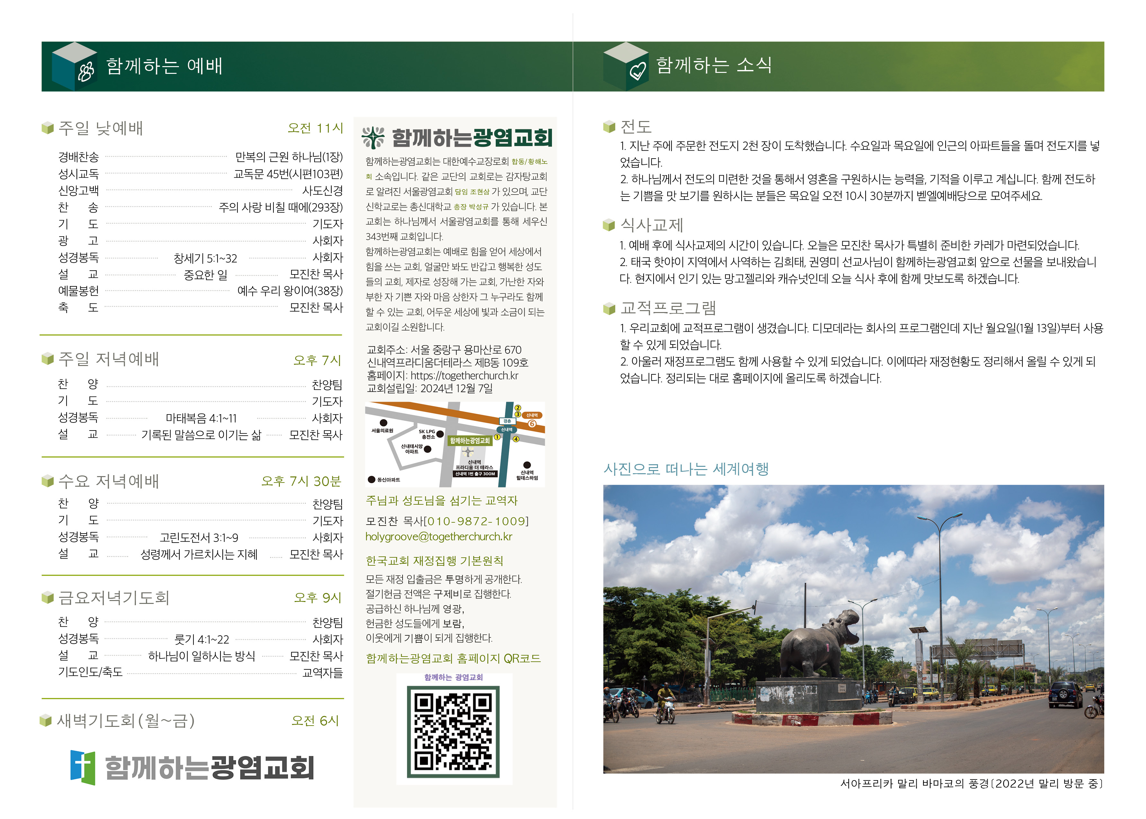
Task: Click the 기도인도/축도 row label
Action: click(x=90, y=672)
